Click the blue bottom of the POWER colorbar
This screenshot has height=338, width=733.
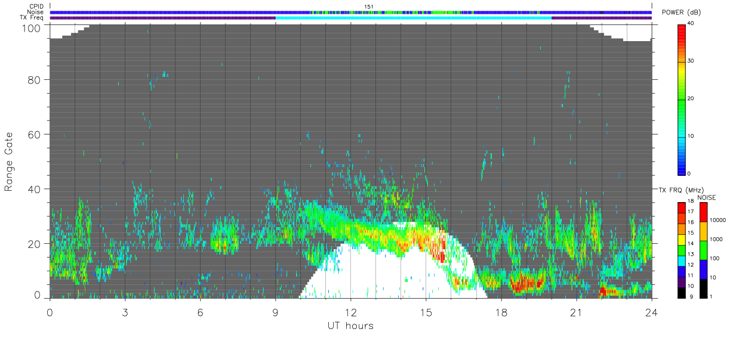(682, 167)
